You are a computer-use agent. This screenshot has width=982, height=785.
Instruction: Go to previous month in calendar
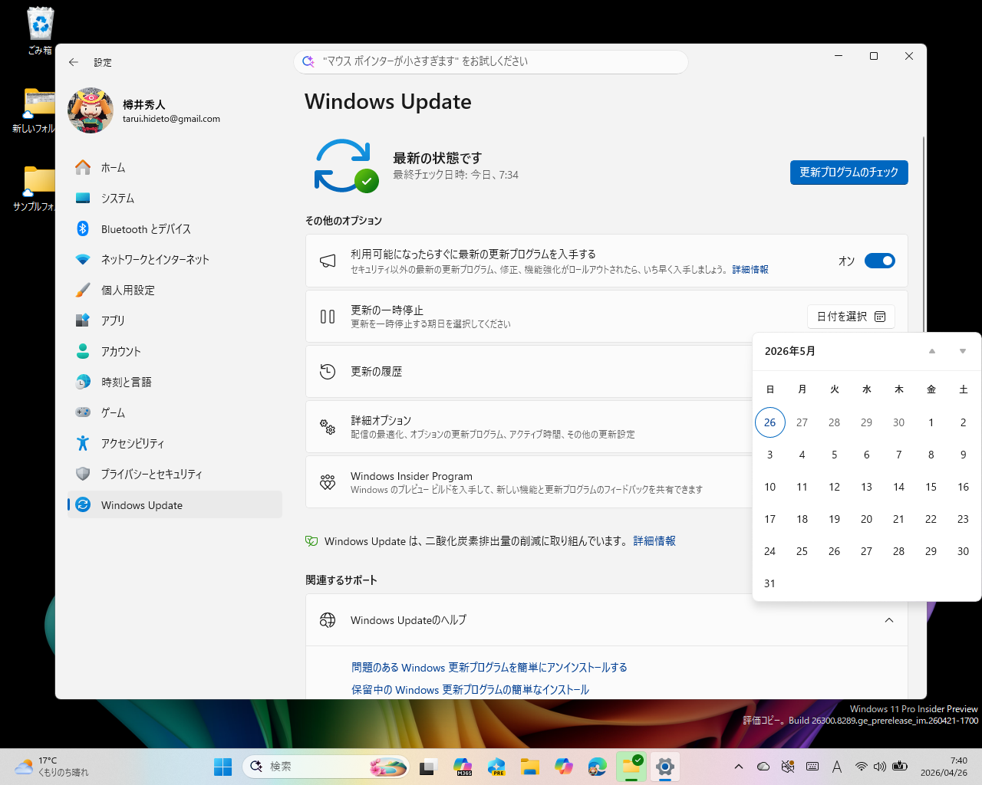932,351
